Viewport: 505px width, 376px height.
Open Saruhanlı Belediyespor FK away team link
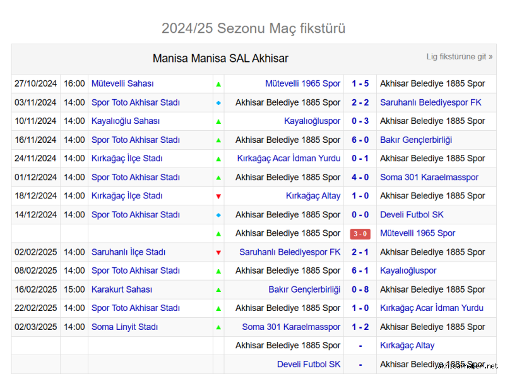[431, 102]
